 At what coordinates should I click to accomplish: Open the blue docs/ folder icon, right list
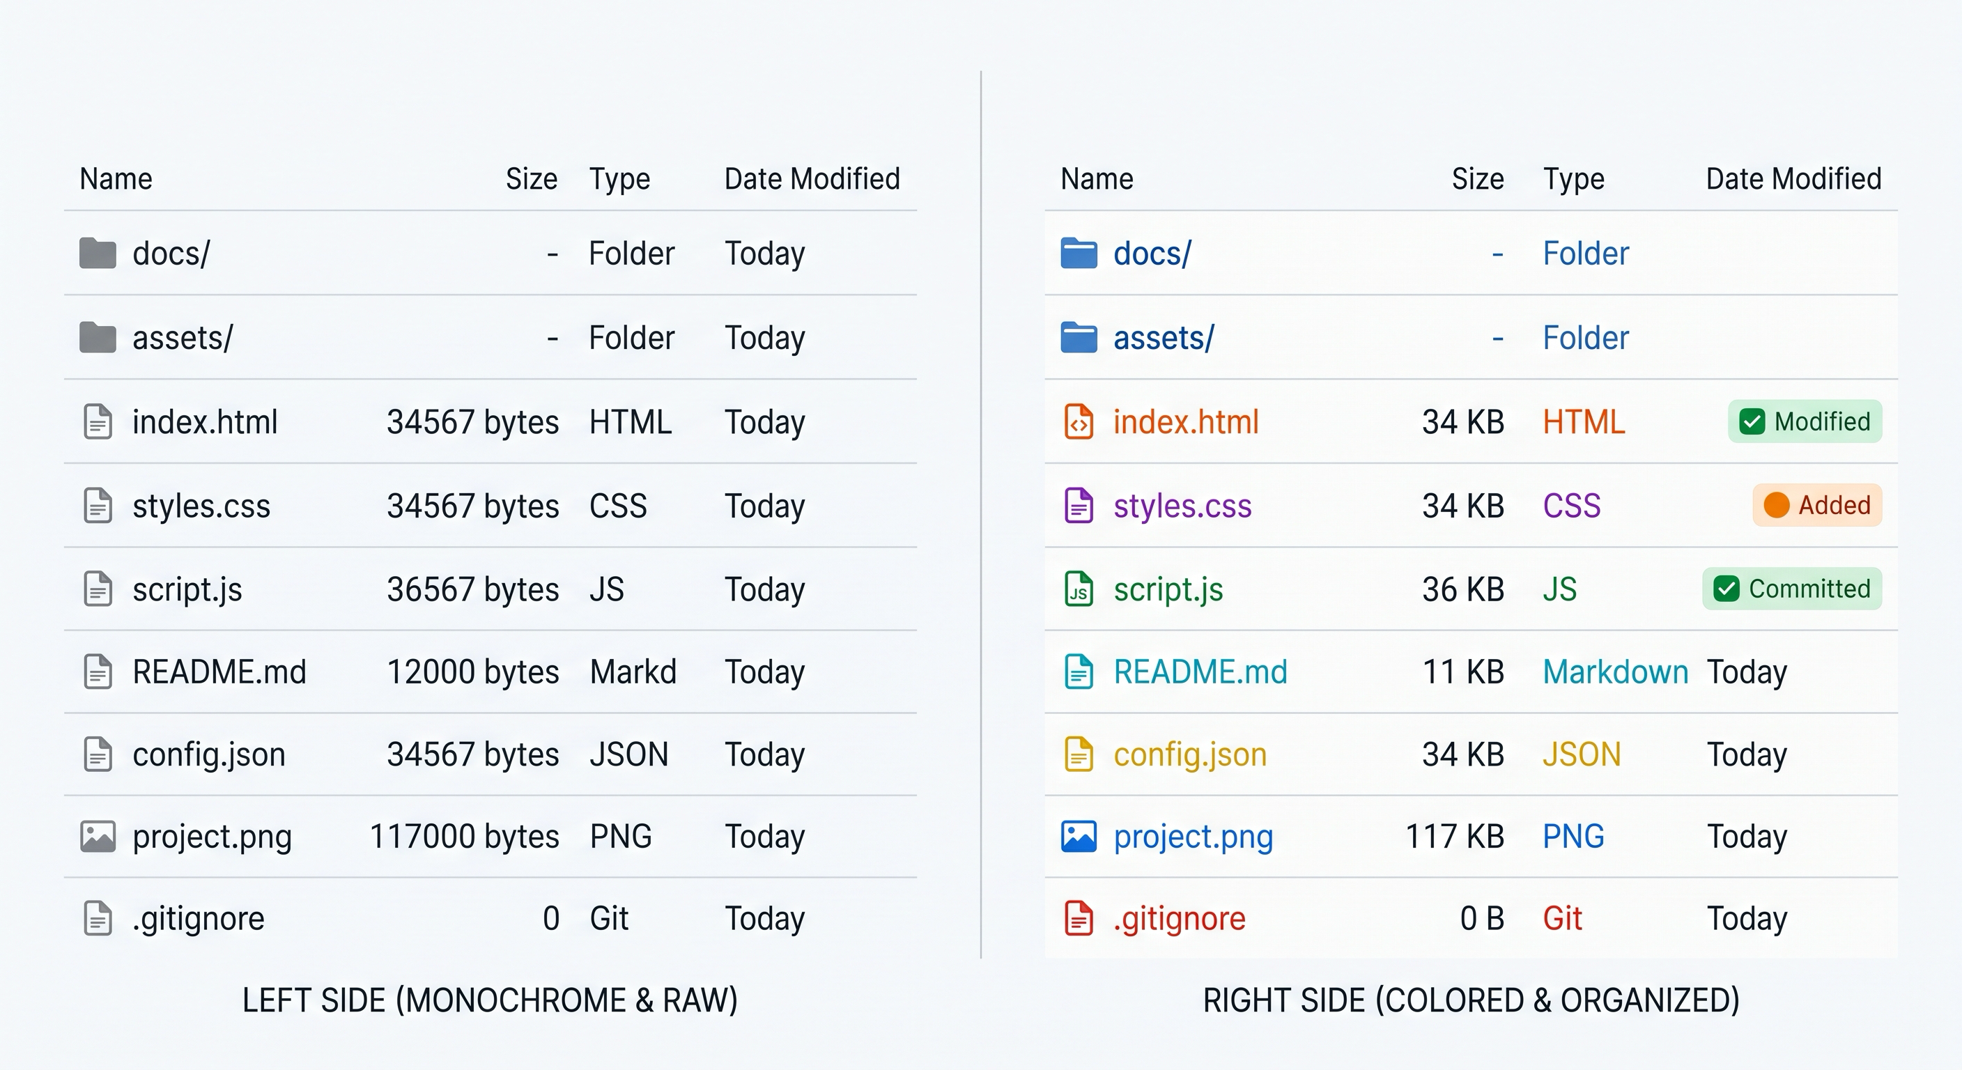(1079, 254)
